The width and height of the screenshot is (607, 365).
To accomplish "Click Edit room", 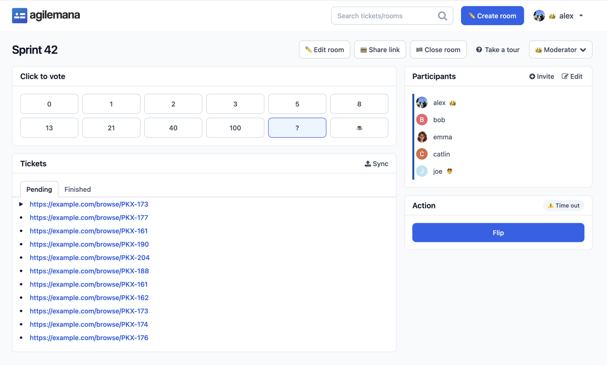I will (x=325, y=50).
